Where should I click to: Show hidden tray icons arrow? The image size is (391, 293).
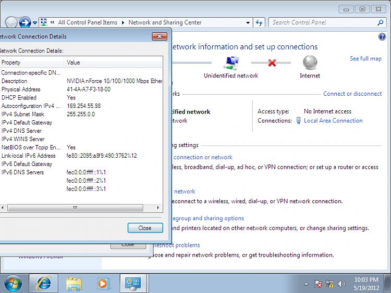[x=306, y=284]
